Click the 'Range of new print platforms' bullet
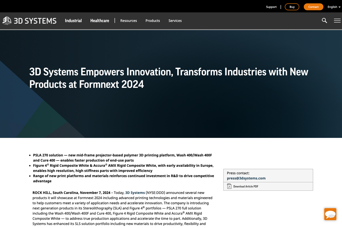The width and height of the screenshot is (342, 228). coord(123,178)
